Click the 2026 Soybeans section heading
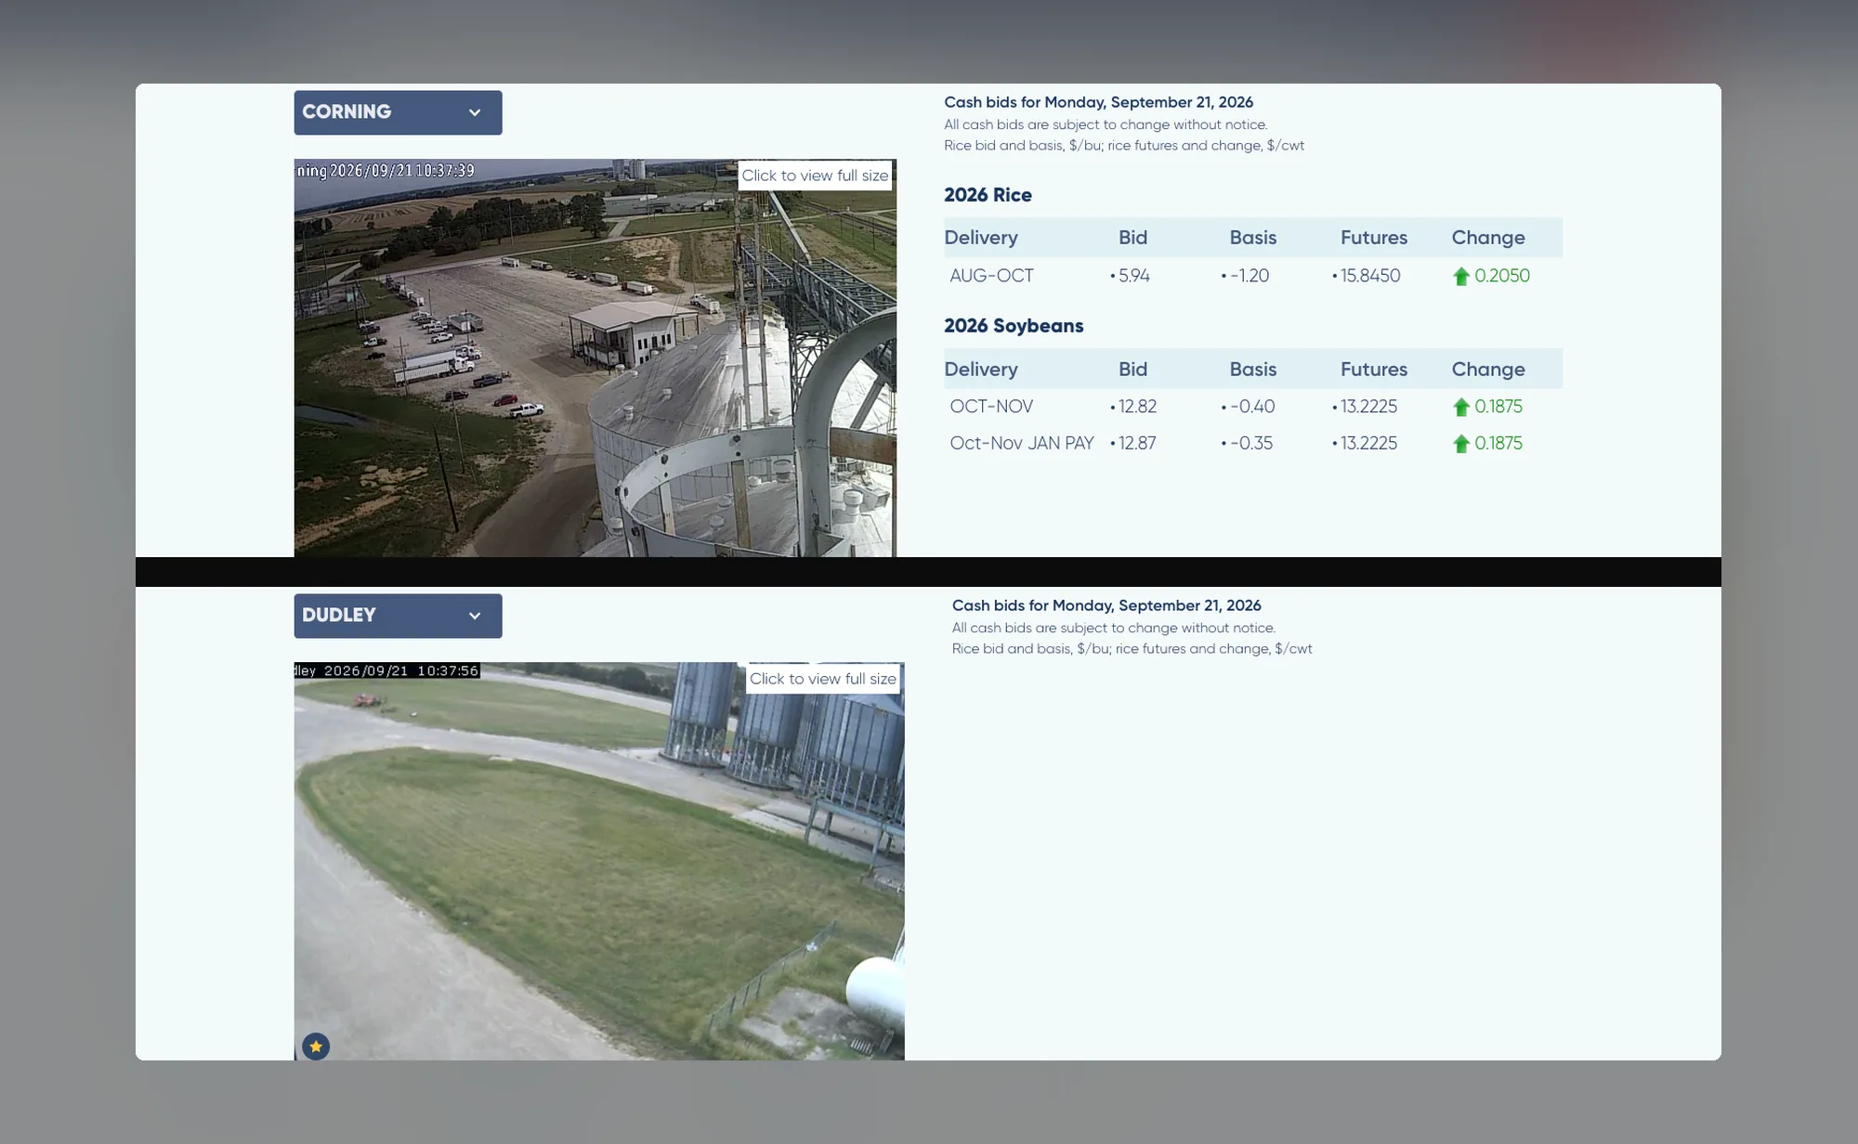The width and height of the screenshot is (1858, 1144). [x=1014, y=326]
